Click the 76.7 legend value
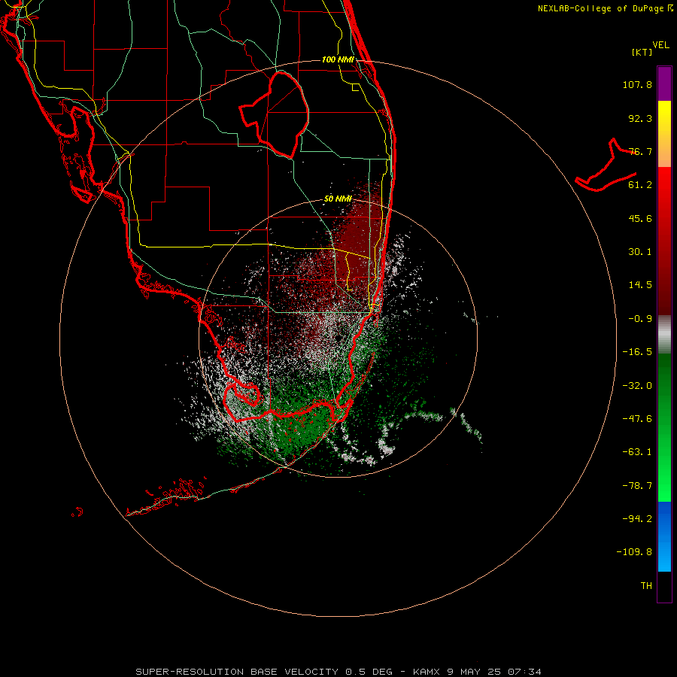 (x=640, y=151)
